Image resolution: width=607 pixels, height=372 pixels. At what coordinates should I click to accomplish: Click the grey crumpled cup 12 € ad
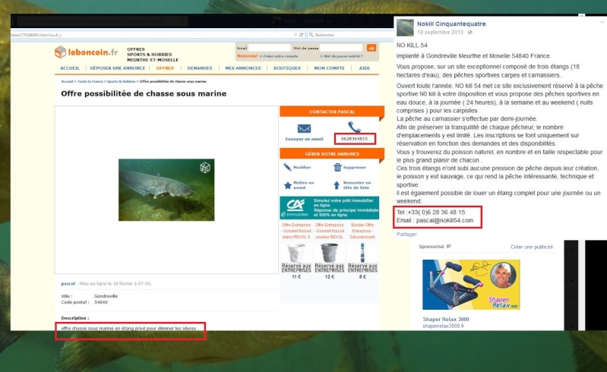coord(330,251)
